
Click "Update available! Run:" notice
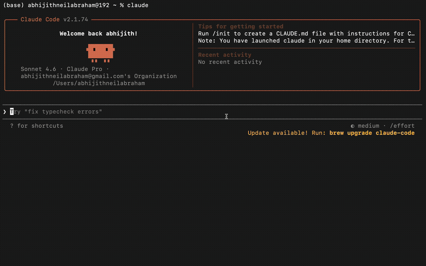(287, 133)
